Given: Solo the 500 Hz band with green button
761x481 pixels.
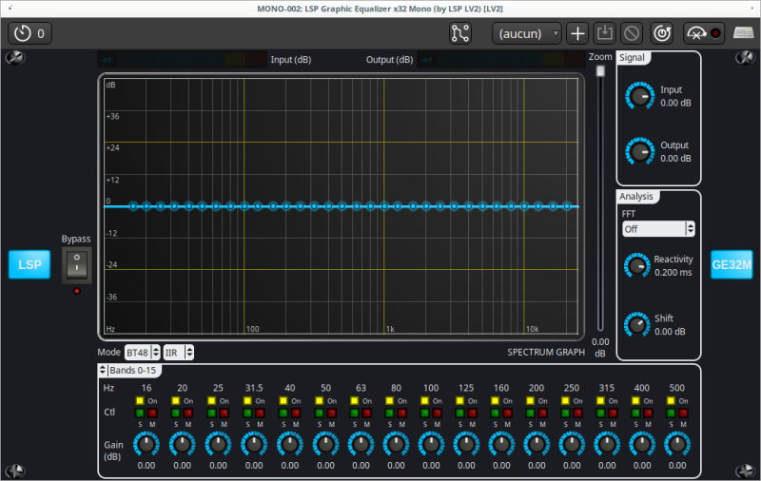Looking at the screenshot, I should click(x=670, y=414).
